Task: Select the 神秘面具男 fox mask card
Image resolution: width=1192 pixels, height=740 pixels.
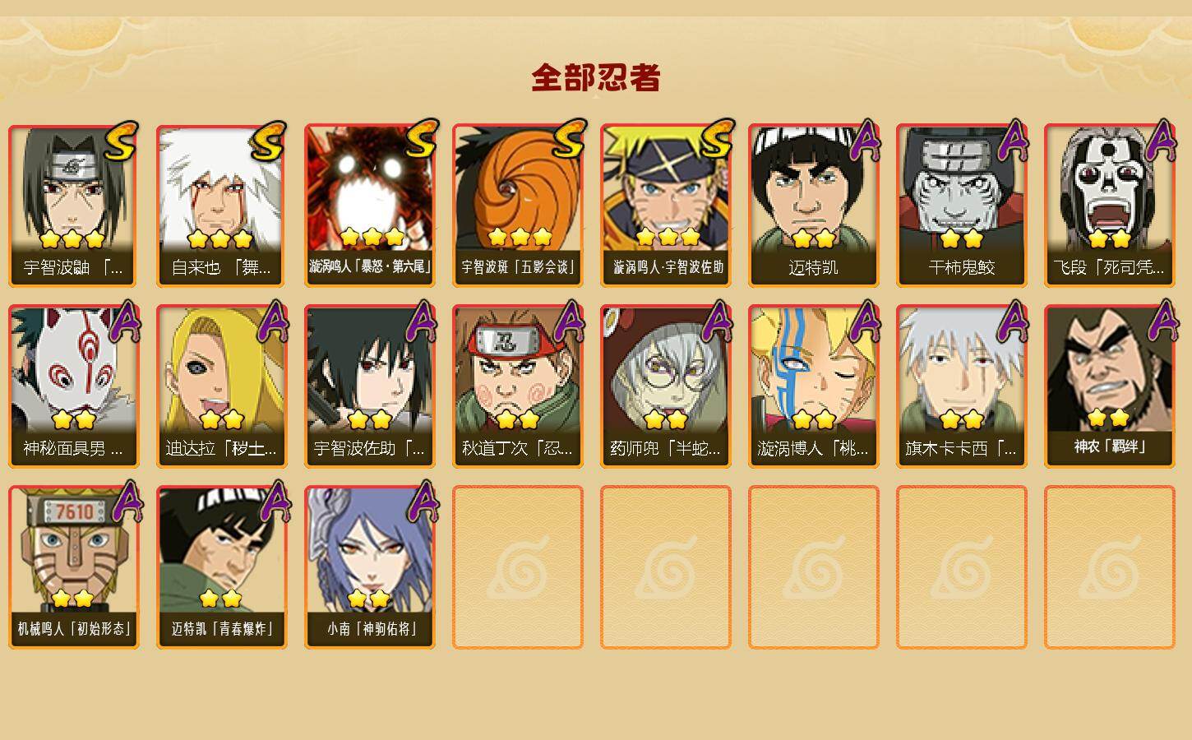Action: (73, 386)
